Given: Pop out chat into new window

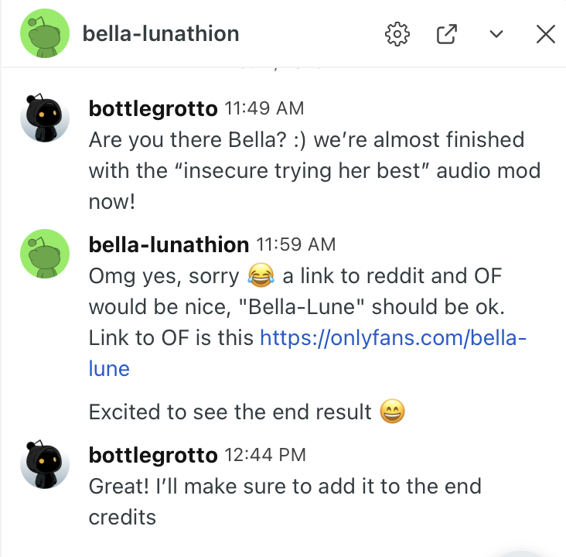Looking at the screenshot, I should 447,34.
